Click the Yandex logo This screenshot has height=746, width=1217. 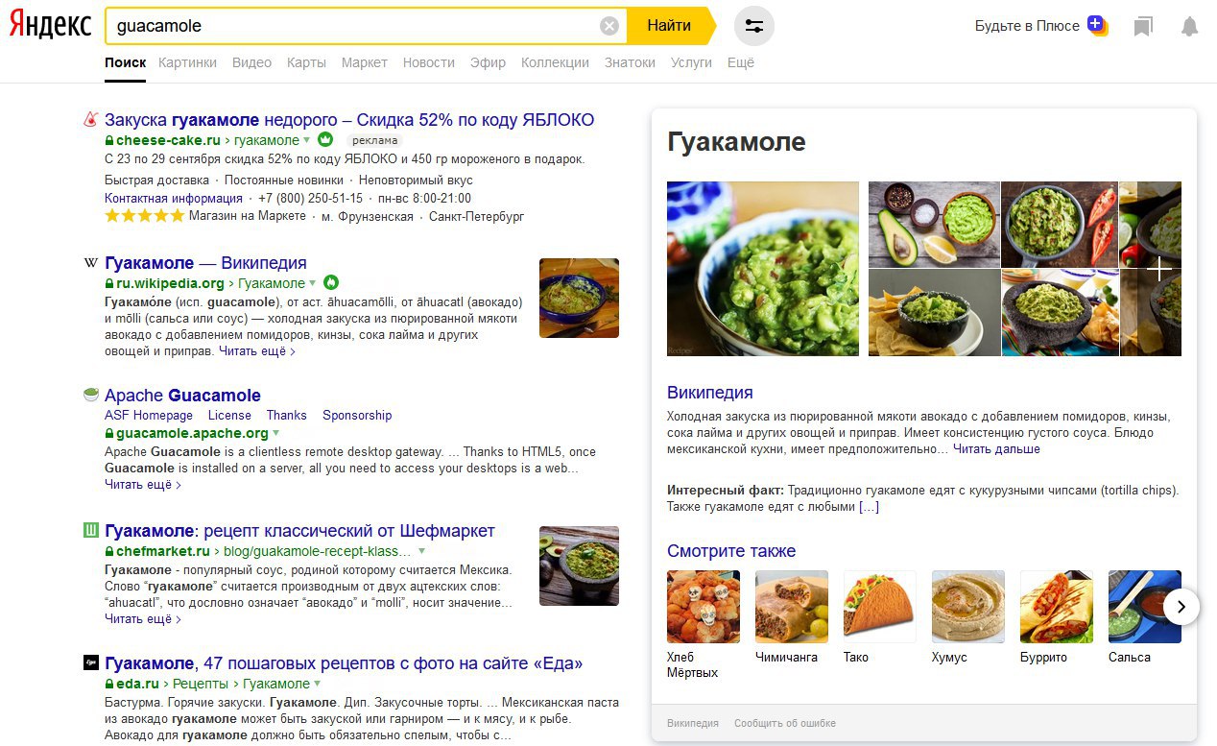tap(50, 26)
